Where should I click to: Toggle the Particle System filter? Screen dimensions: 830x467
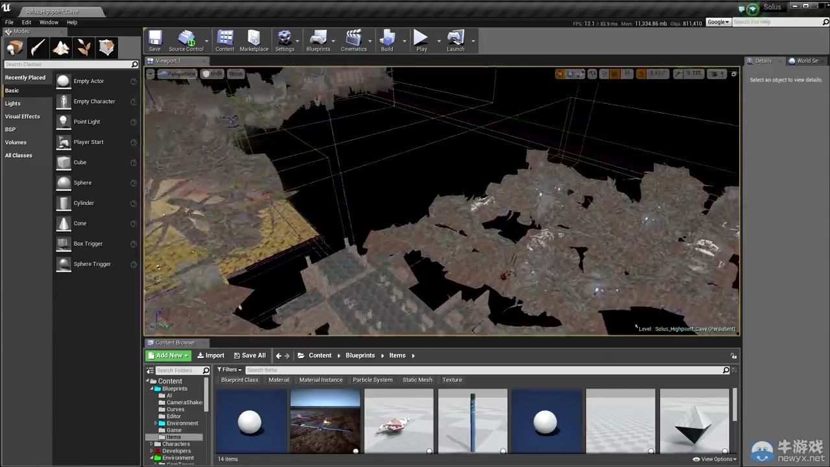click(x=372, y=380)
